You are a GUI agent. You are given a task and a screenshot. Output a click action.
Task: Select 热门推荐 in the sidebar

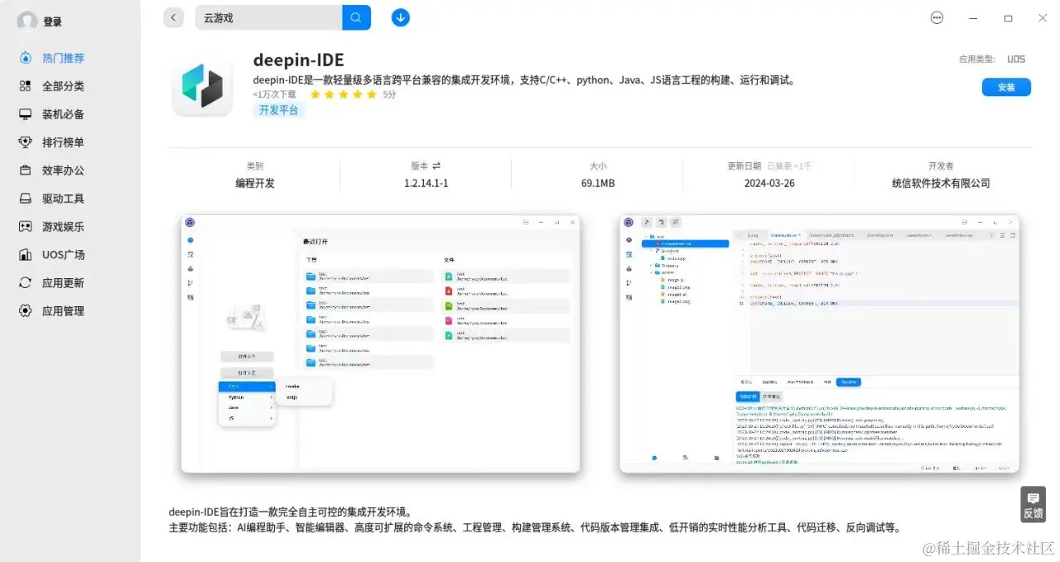pos(64,58)
